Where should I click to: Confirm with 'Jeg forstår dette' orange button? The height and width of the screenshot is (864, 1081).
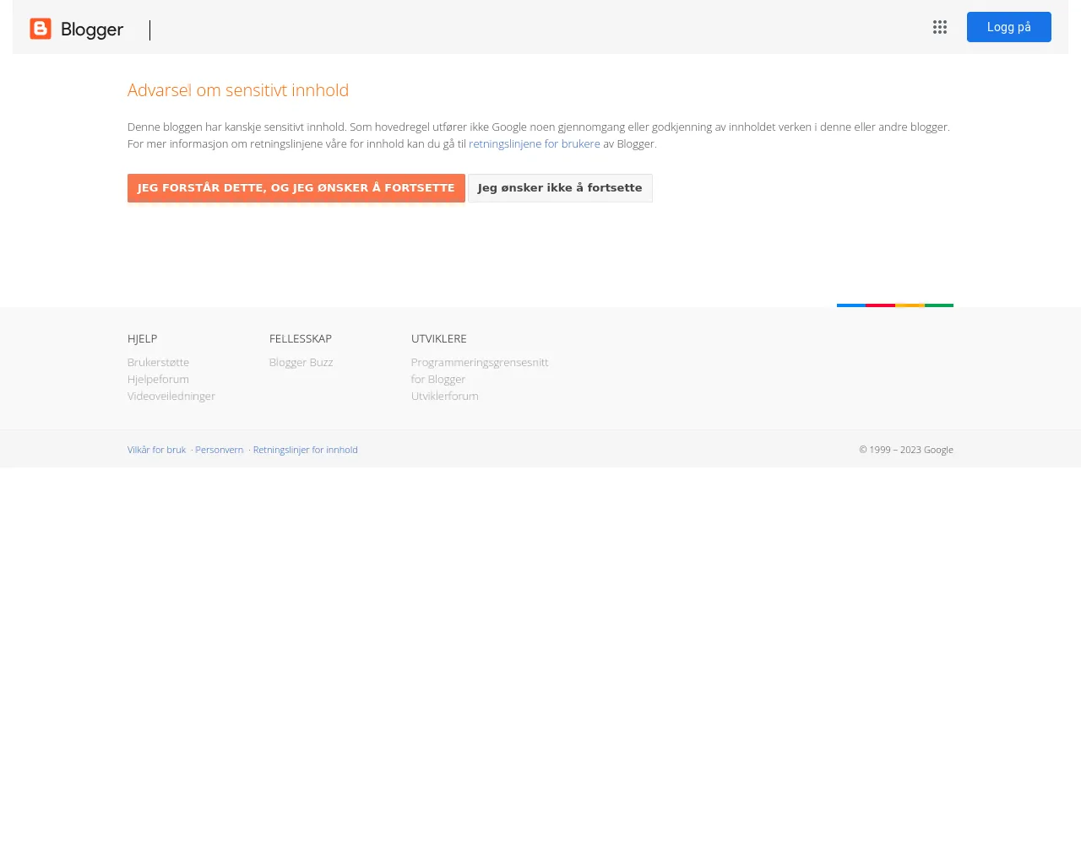296,188
